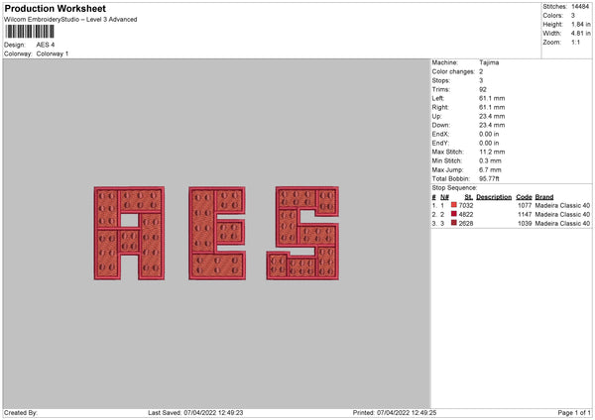595x420 pixels.
Task: Click the 'Created By:' footer label
Action: [x=21, y=412]
